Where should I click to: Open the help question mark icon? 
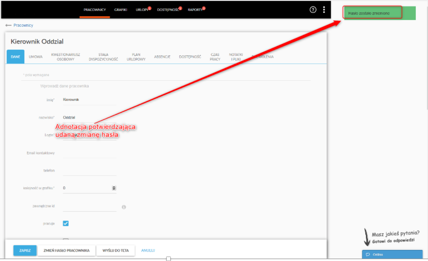313,10
